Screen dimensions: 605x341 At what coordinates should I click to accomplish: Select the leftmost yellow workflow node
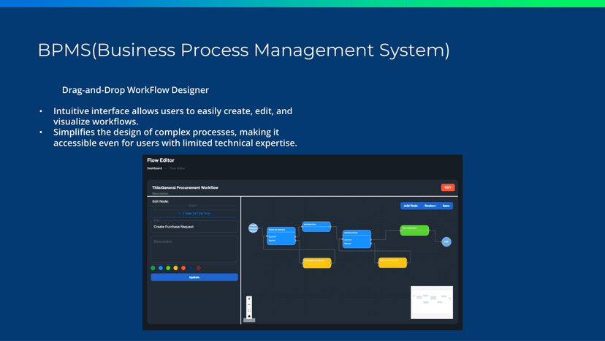[x=317, y=263]
